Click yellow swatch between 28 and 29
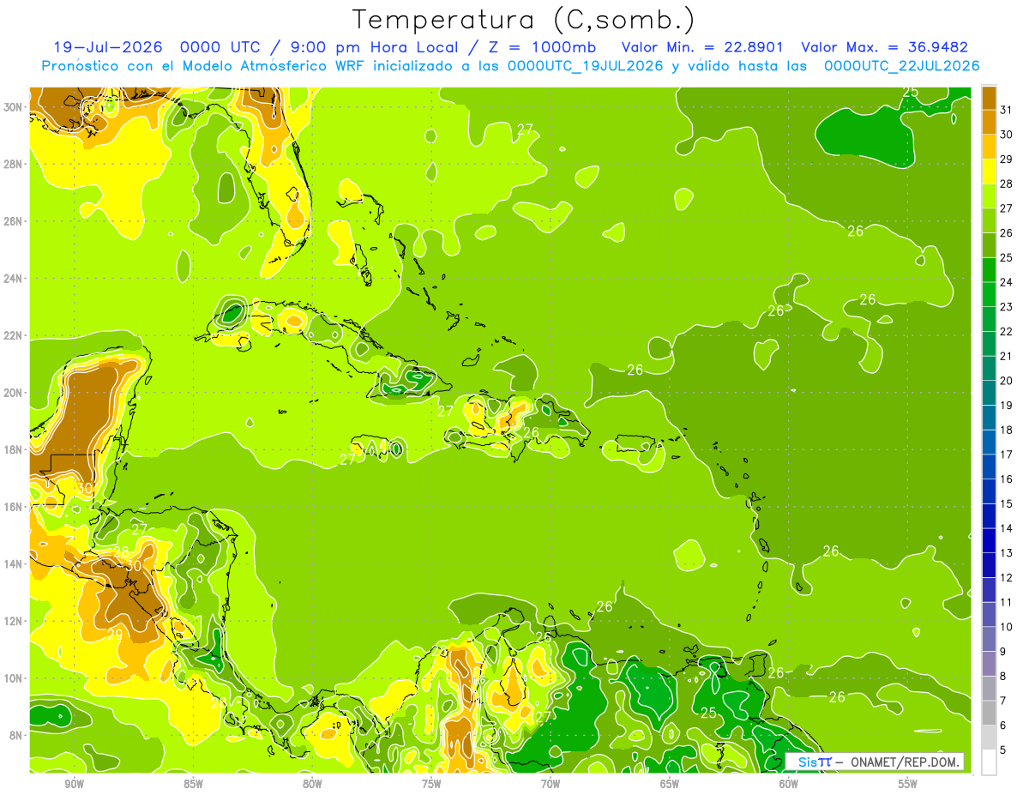Screen dimensions: 1029x795 point(989,171)
